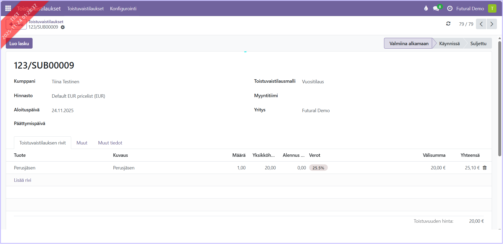The height and width of the screenshot is (244, 503).
Task: Open the clock activities icon
Action: (x=450, y=8)
